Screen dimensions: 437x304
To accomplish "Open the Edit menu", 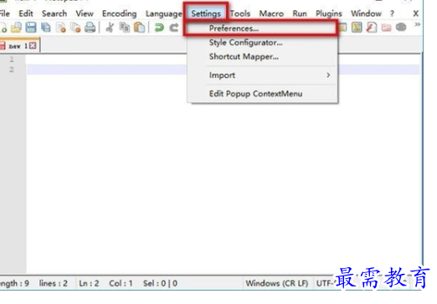I will click(x=26, y=13).
